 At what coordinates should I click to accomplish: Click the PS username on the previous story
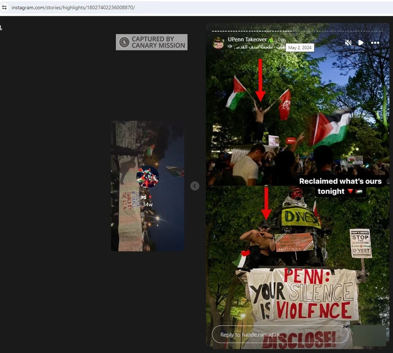point(144,197)
